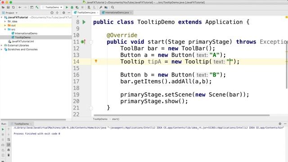Image resolution: width=288 pixels, height=162 pixels.
Task: Select TooltipDemo in the project tree
Action: click(x=23, y=37)
